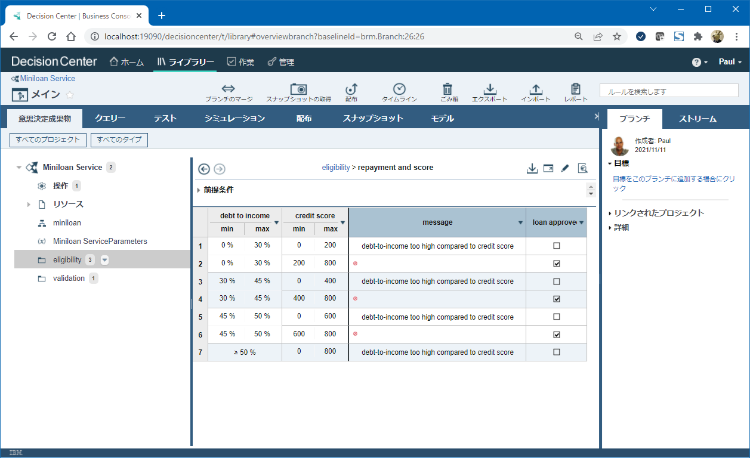This screenshot has width=750, height=458.
Task: Toggle loan approved checkbox in row 3
Action: click(x=557, y=281)
